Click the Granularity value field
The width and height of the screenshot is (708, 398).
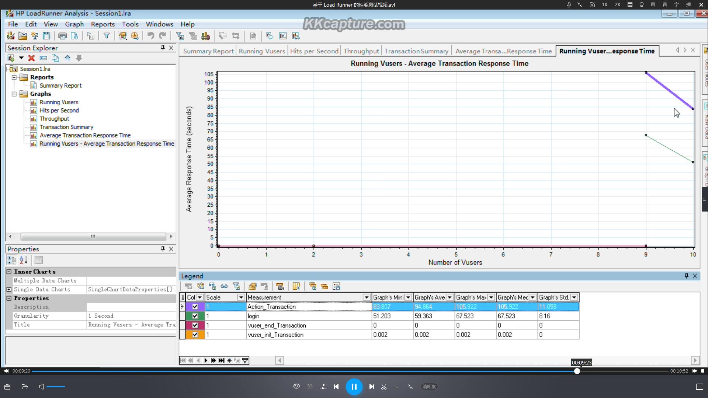[x=131, y=316]
